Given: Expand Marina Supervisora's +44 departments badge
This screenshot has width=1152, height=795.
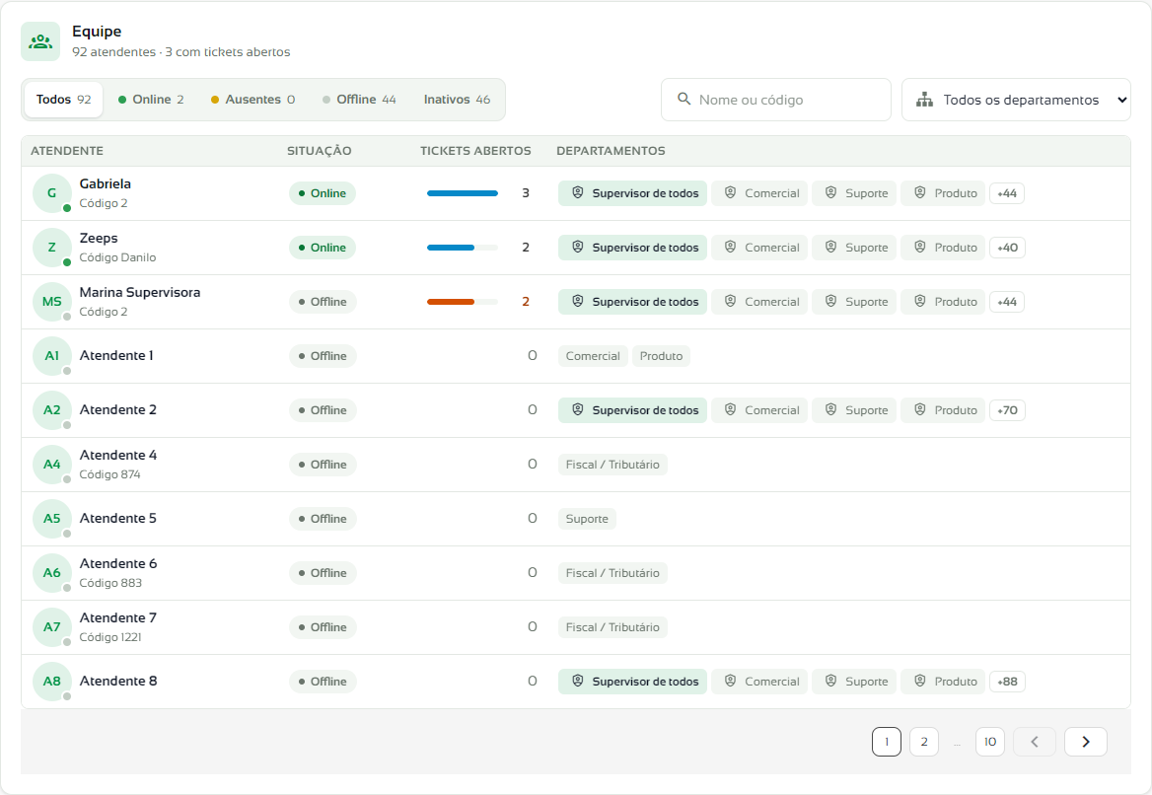Looking at the screenshot, I should click(x=1007, y=302).
